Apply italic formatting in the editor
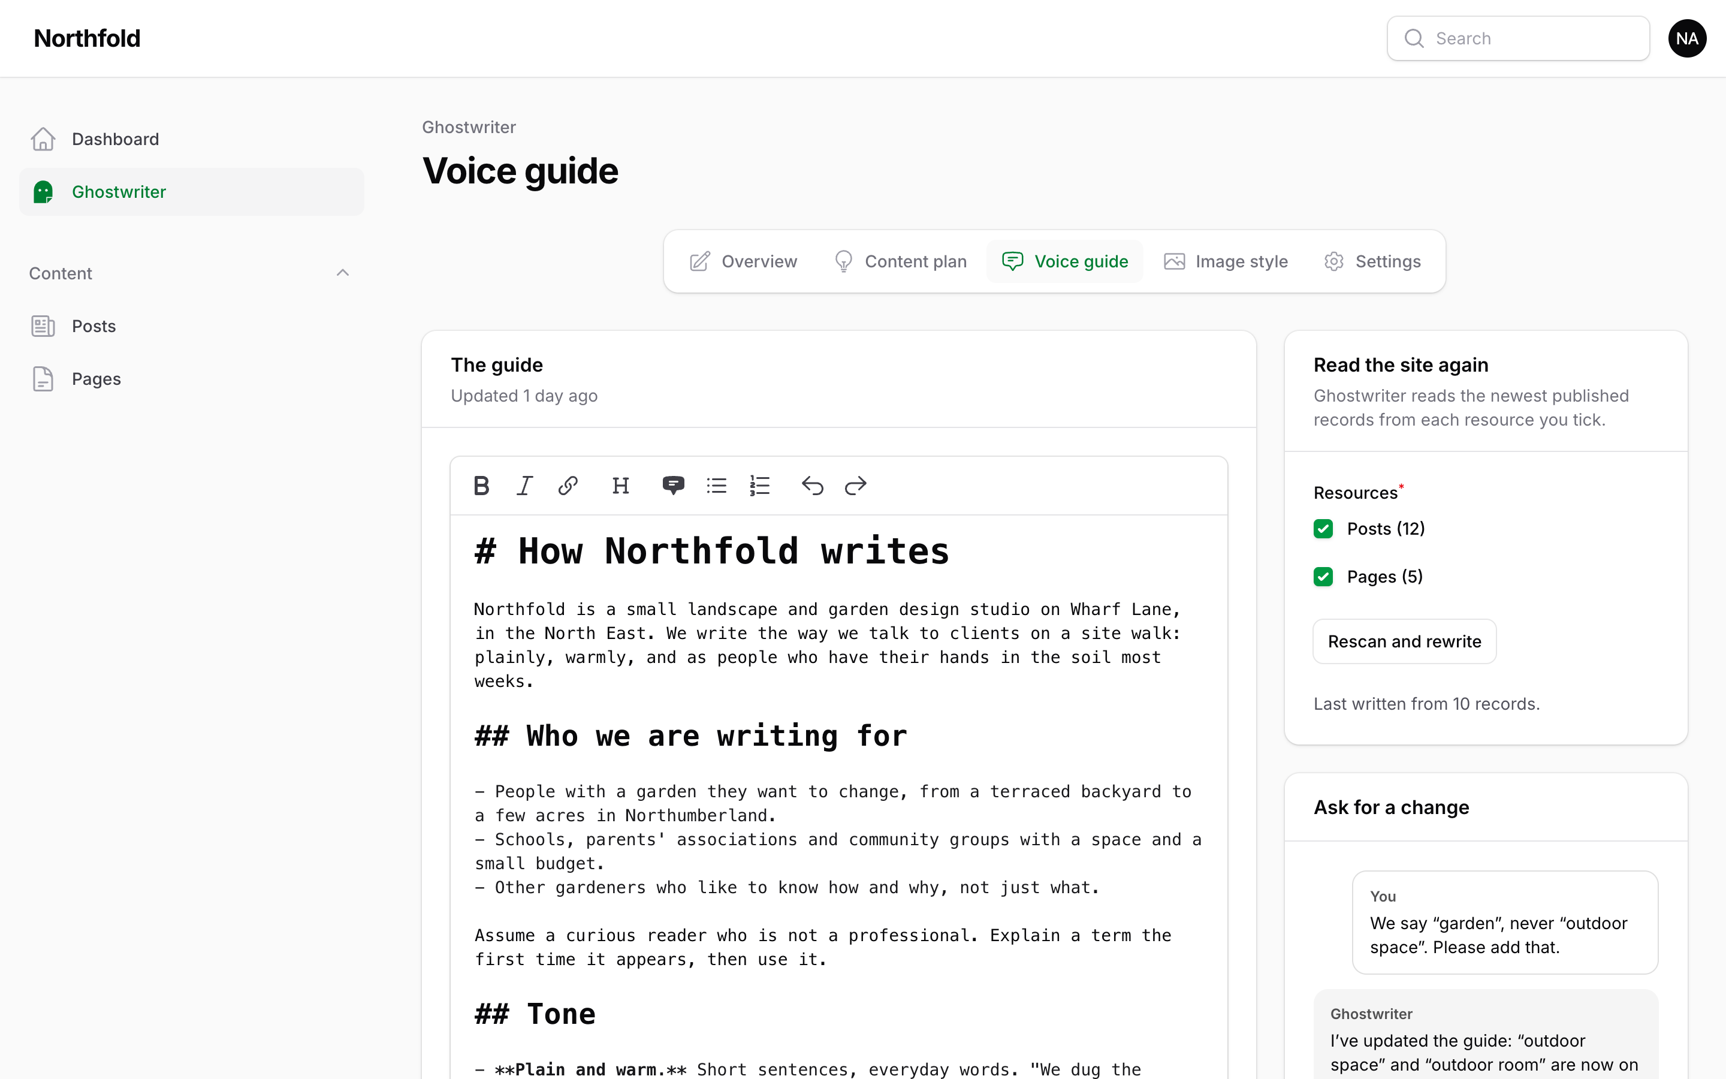Image resolution: width=1726 pixels, height=1079 pixels. point(525,486)
